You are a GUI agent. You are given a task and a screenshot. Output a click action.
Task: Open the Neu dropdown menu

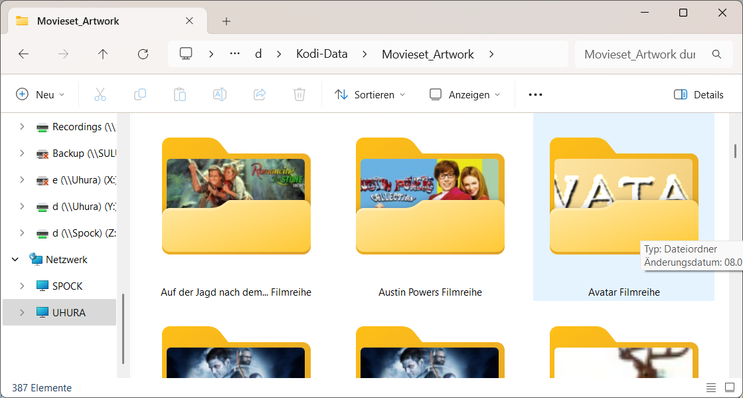(x=41, y=94)
